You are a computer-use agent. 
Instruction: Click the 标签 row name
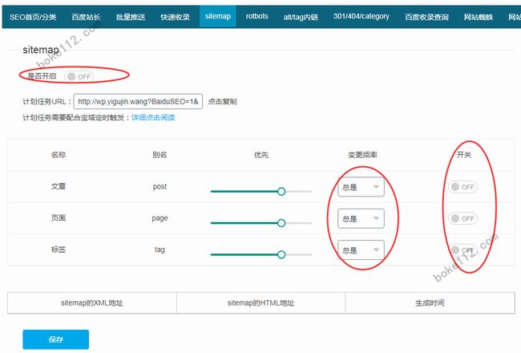59,250
